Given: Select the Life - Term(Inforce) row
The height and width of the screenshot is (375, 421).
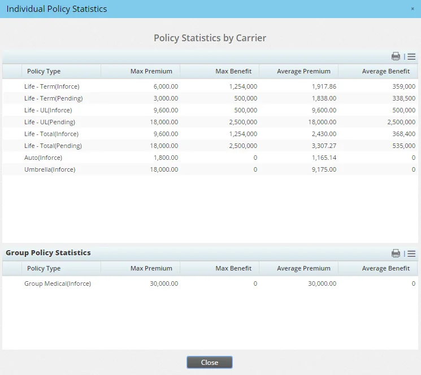Looking at the screenshot, I should pos(210,86).
